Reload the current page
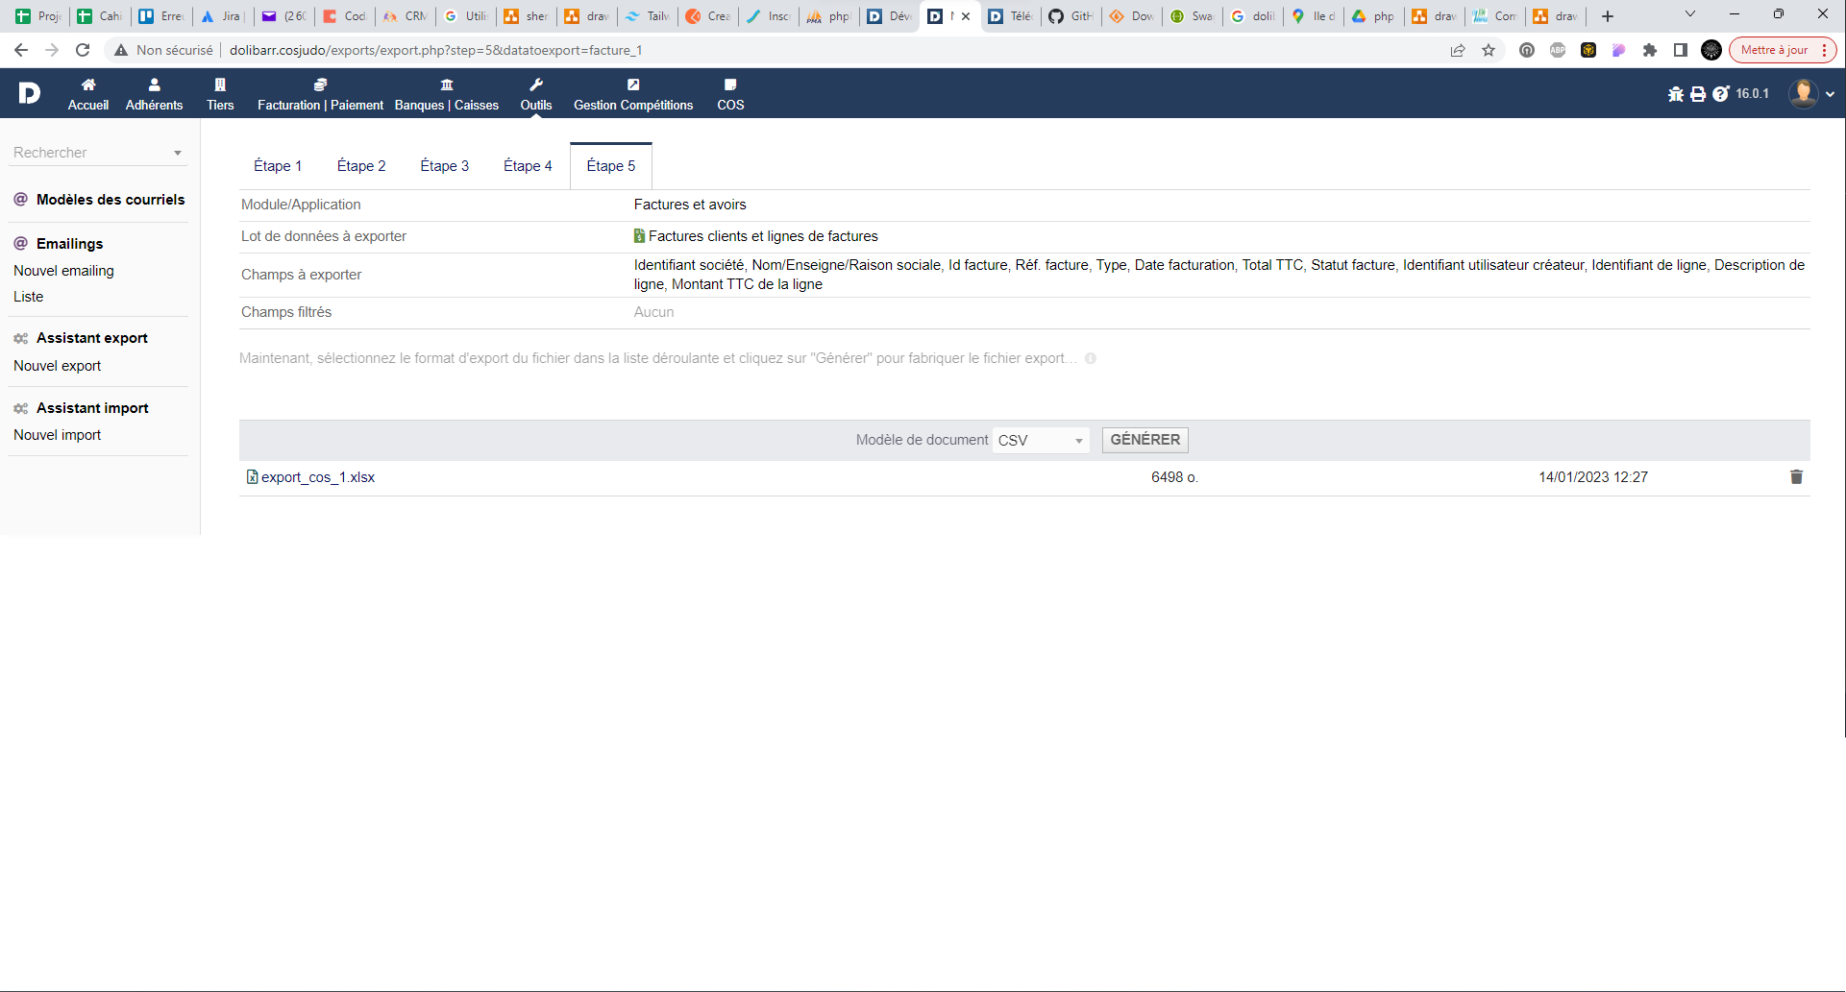The image size is (1846, 992). point(83,50)
